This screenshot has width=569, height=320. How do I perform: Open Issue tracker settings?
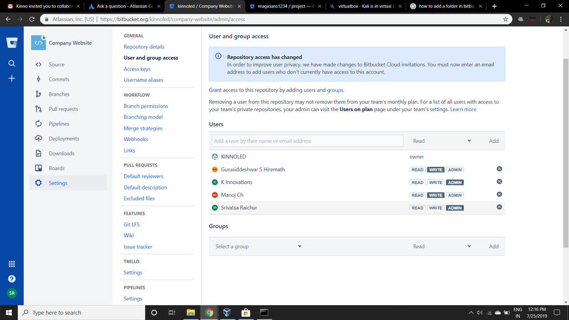pos(138,247)
